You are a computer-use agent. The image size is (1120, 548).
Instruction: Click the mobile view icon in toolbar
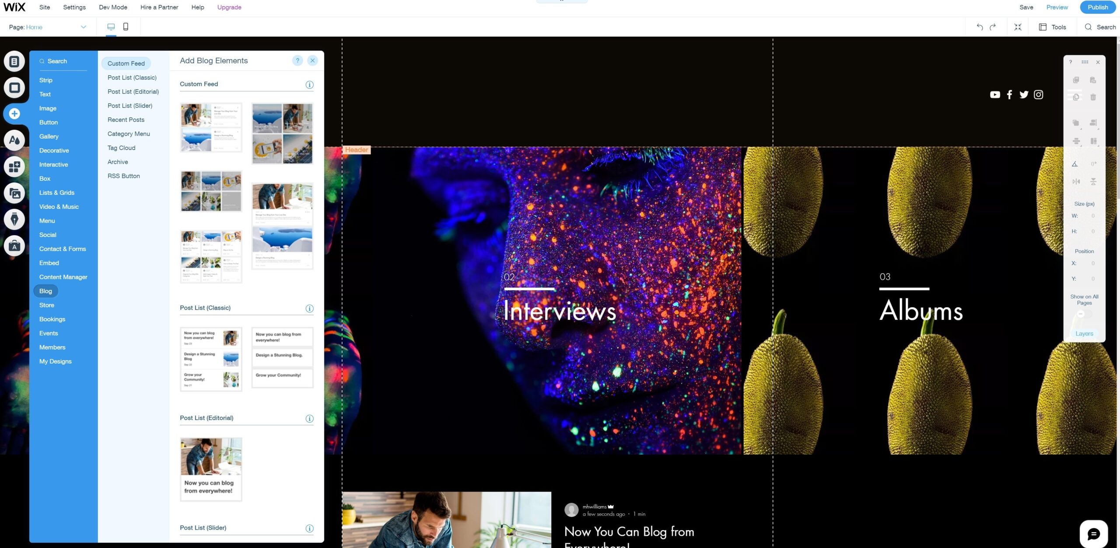[x=125, y=26]
